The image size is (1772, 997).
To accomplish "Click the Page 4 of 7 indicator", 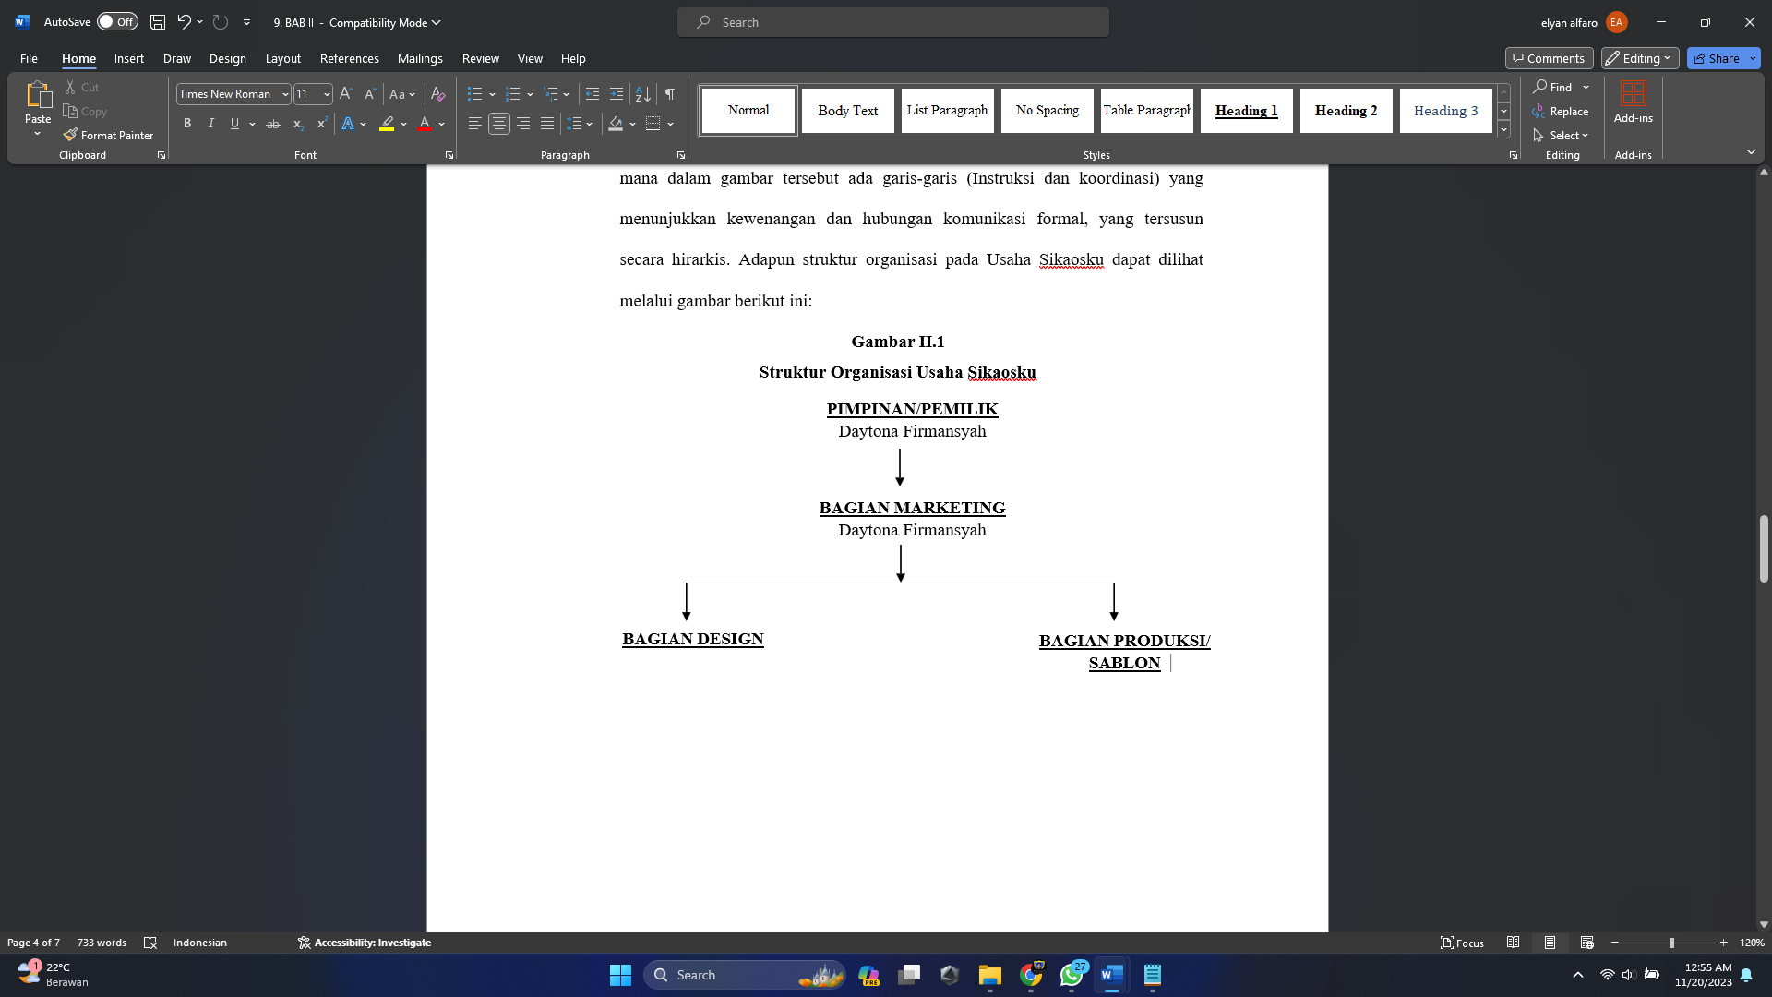I will (x=33, y=943).
